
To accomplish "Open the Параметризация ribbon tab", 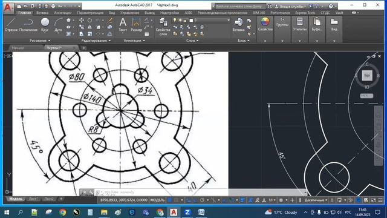I will 90,13.
